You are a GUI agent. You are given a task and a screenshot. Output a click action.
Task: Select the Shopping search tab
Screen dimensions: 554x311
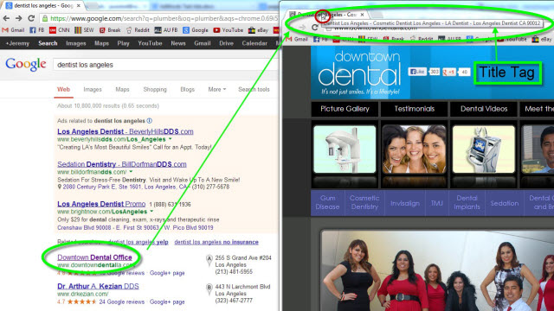[x=155, y=90]
